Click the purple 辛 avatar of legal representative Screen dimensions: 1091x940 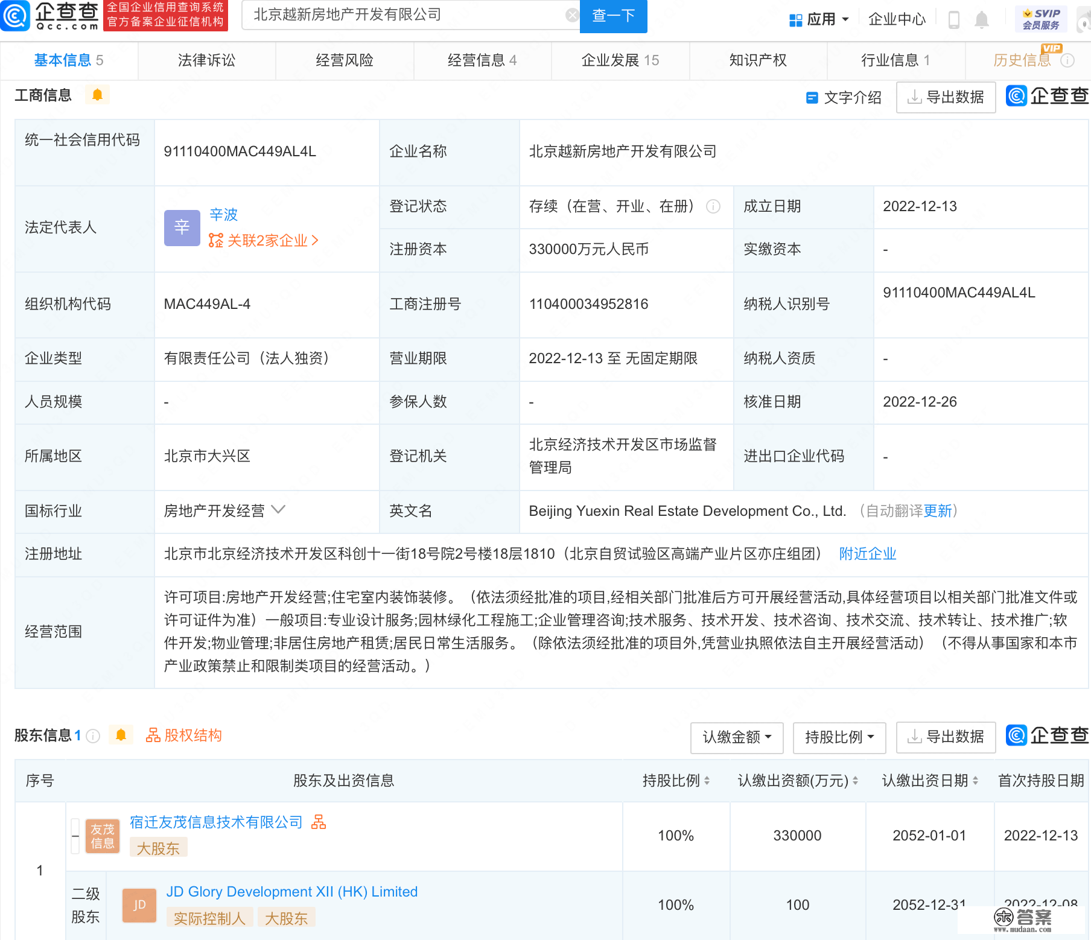click(182, 227)
